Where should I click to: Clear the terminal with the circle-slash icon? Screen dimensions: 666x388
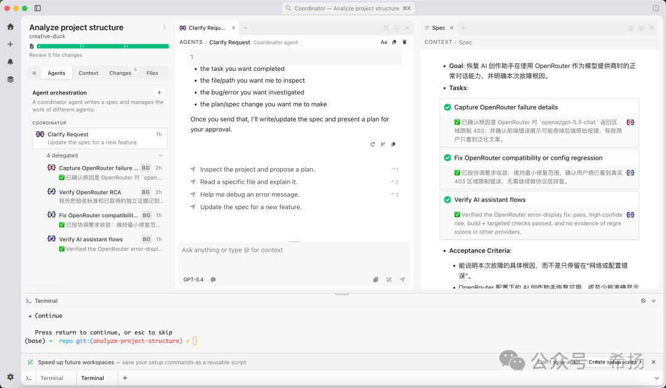(x=643, y=301)
